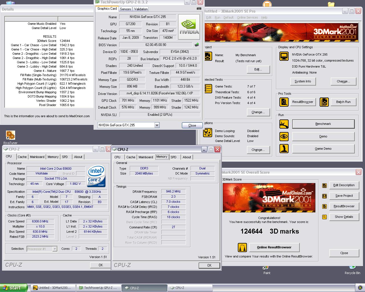
Task: Click the DRAM Frequency 946.2 MHz field
Action: point(173,192)
